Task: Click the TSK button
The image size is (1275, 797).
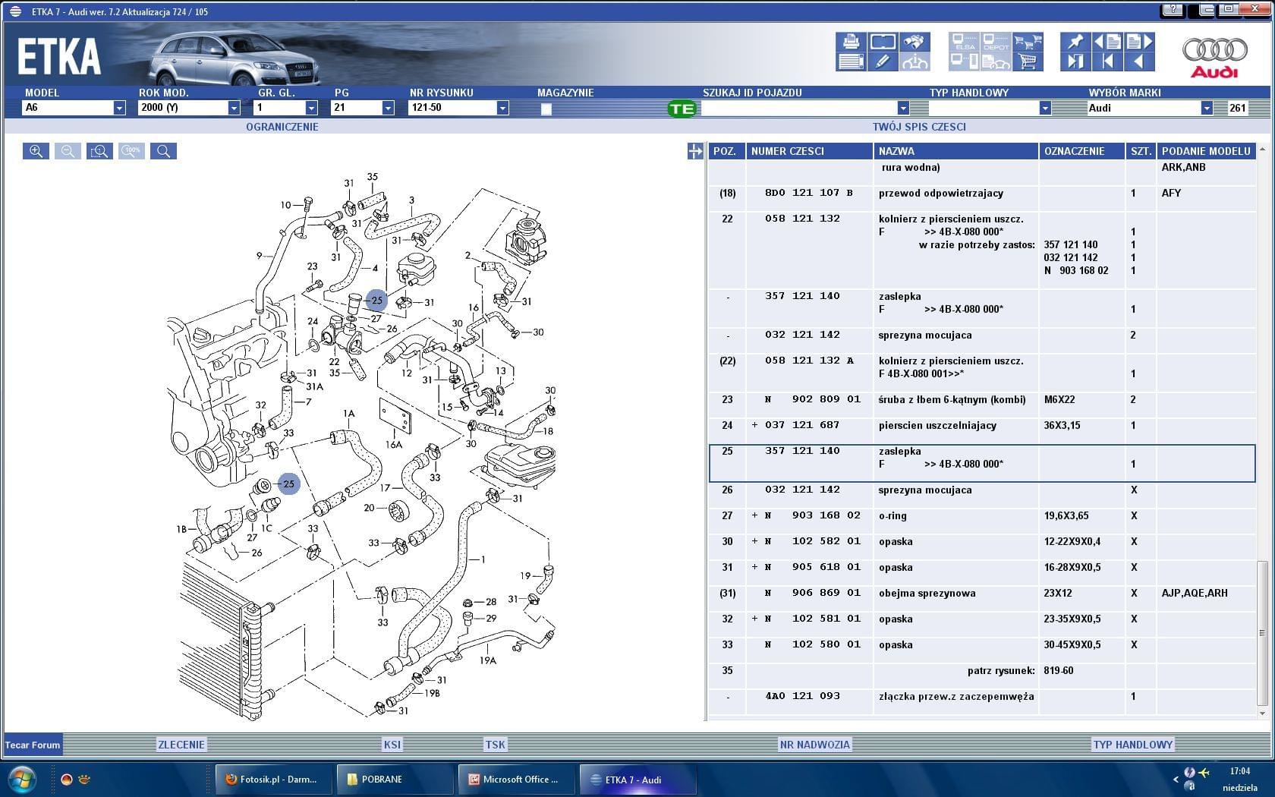Action: (495, 745)
